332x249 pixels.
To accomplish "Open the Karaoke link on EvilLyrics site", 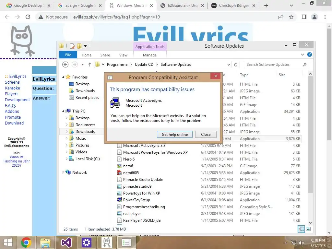I will (x=12, y=88).
